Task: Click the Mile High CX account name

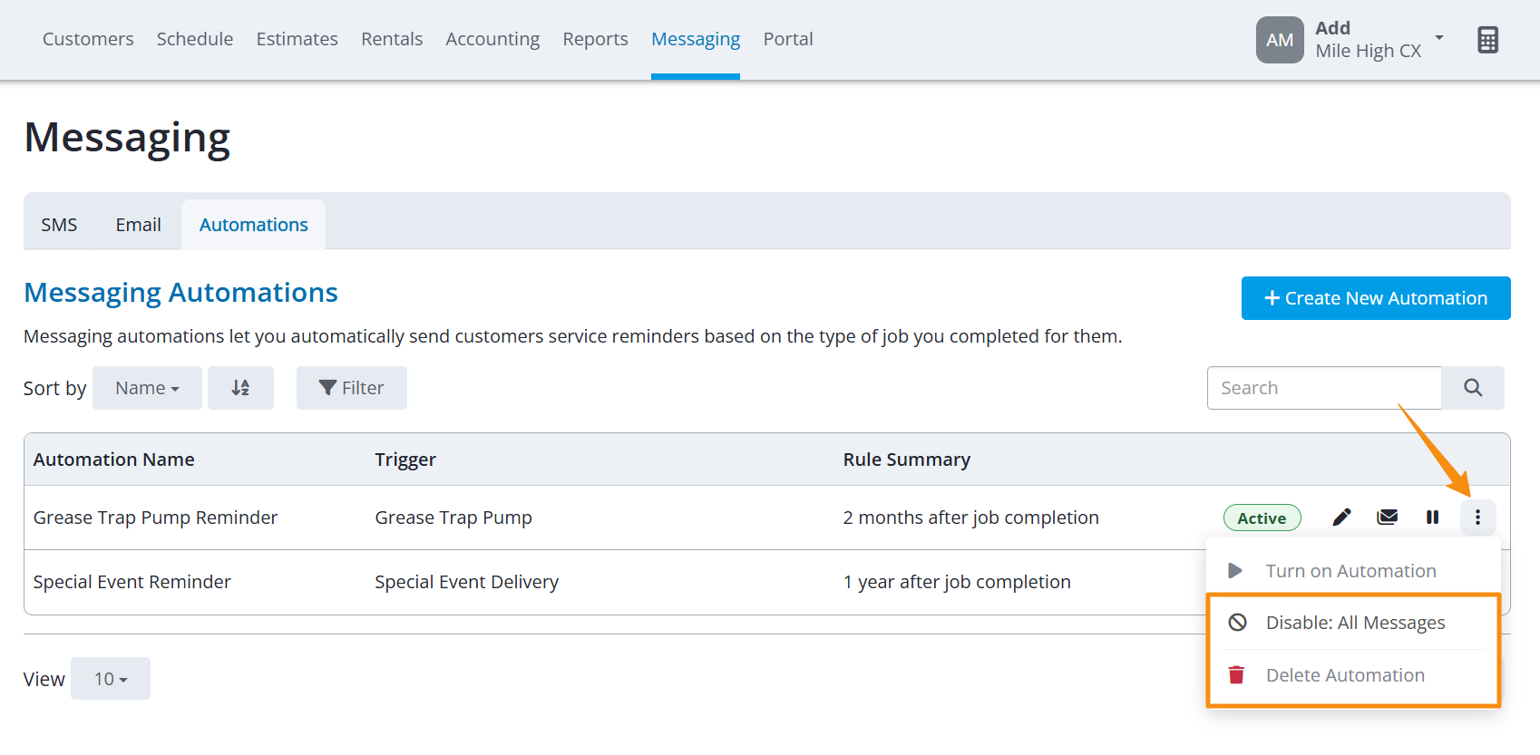Action: pyautogui.click(x=1369, y=52)
